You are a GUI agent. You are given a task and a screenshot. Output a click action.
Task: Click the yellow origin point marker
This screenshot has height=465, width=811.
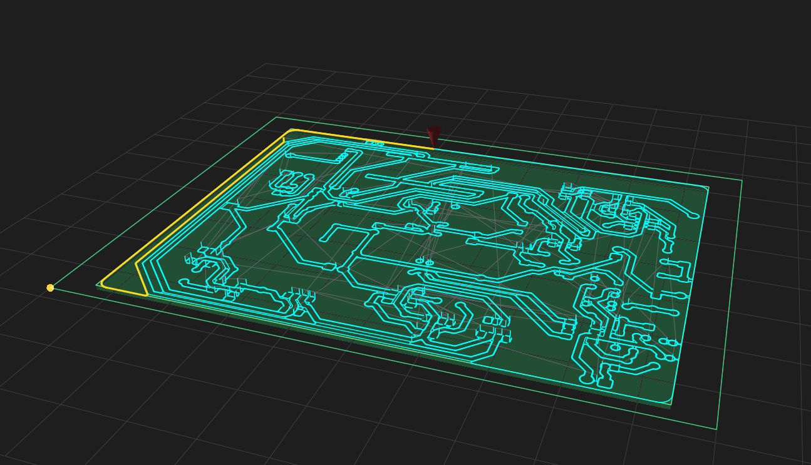(x=50, y=288)
